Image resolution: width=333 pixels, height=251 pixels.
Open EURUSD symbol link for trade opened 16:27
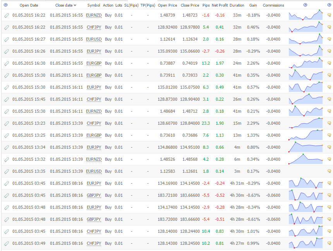(x=94, y=40)
